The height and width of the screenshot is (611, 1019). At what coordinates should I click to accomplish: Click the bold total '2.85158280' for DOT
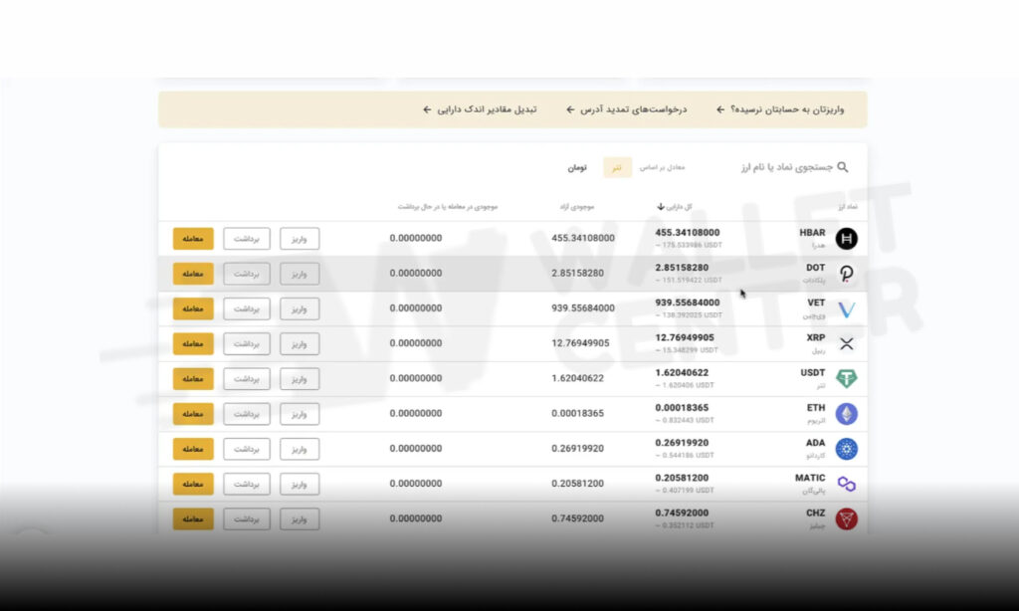coord(682,268)
